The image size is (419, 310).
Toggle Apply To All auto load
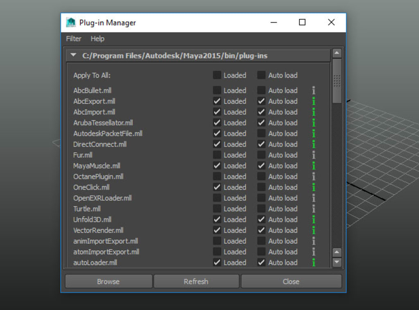click(x=261, y=75)
